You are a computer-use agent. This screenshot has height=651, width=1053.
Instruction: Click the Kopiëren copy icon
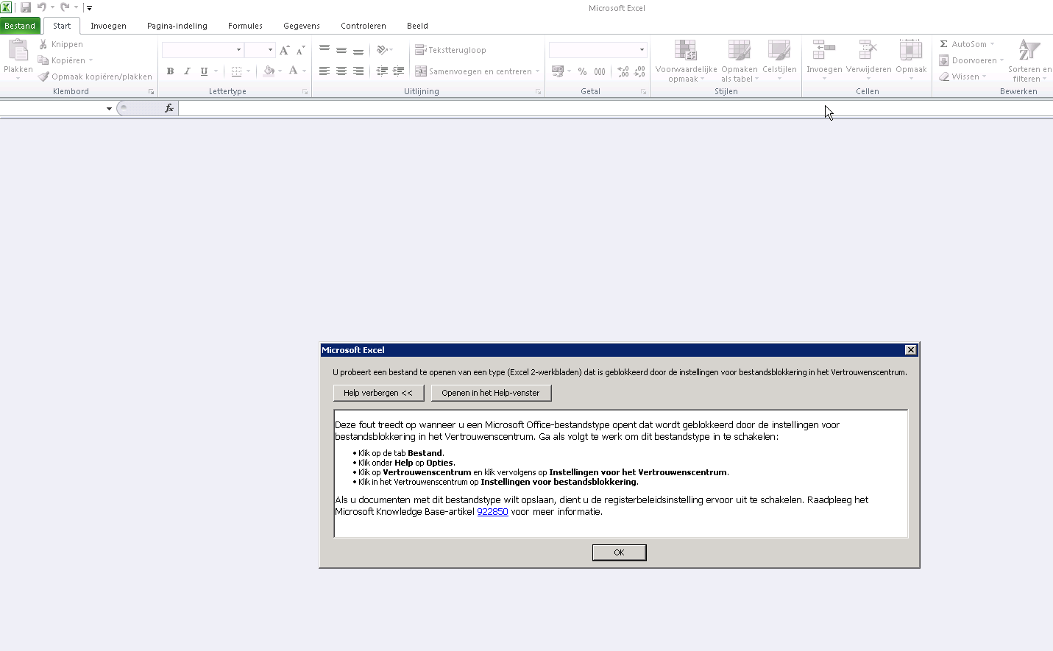[x=43, y=60]
